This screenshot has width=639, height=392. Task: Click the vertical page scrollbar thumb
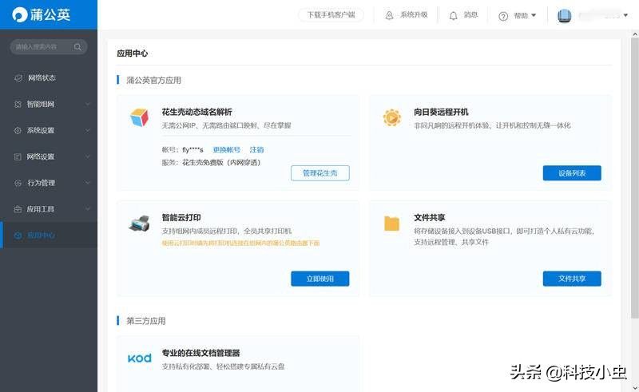coord(634,178)
